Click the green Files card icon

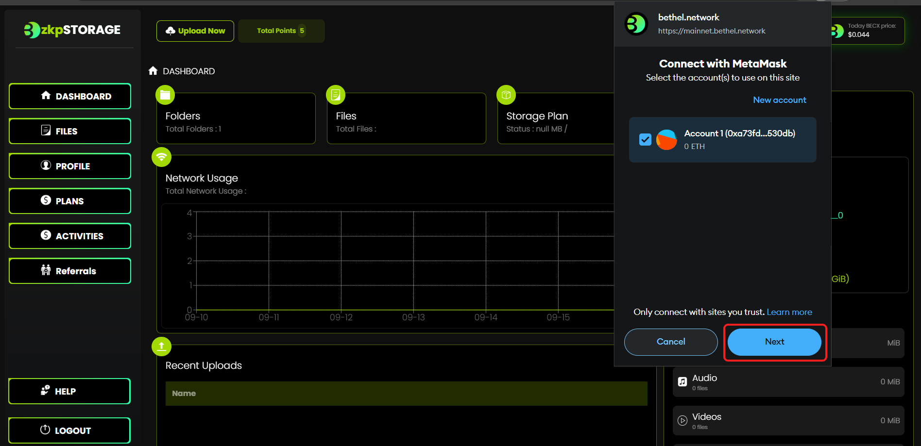336,95
